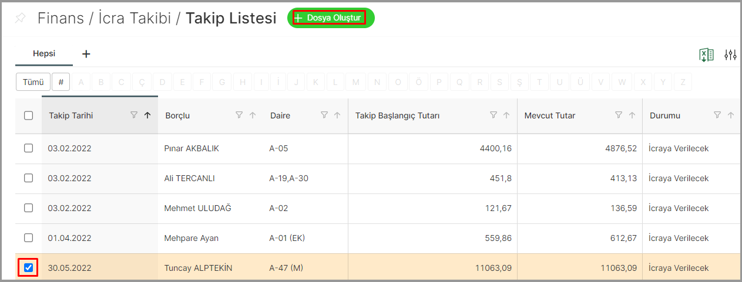
Task: Click the Mehpare Ayan cell
Action: 192,238
